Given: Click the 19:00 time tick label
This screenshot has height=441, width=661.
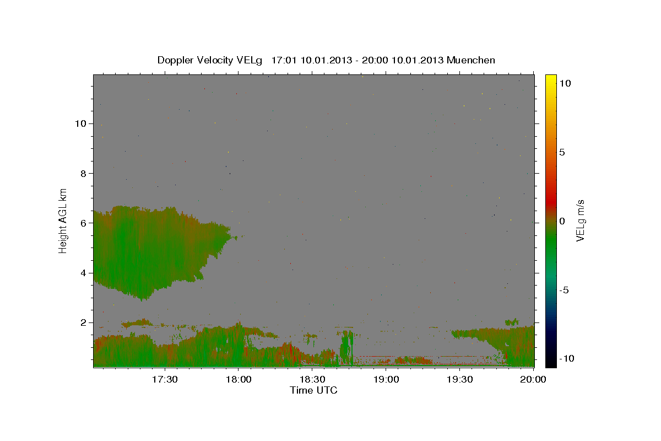Looking at the screenshot, I should (386, 379).
